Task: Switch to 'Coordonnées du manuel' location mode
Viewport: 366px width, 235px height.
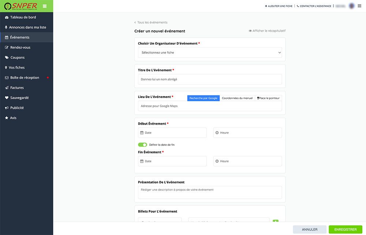Action: pos(237,98)
